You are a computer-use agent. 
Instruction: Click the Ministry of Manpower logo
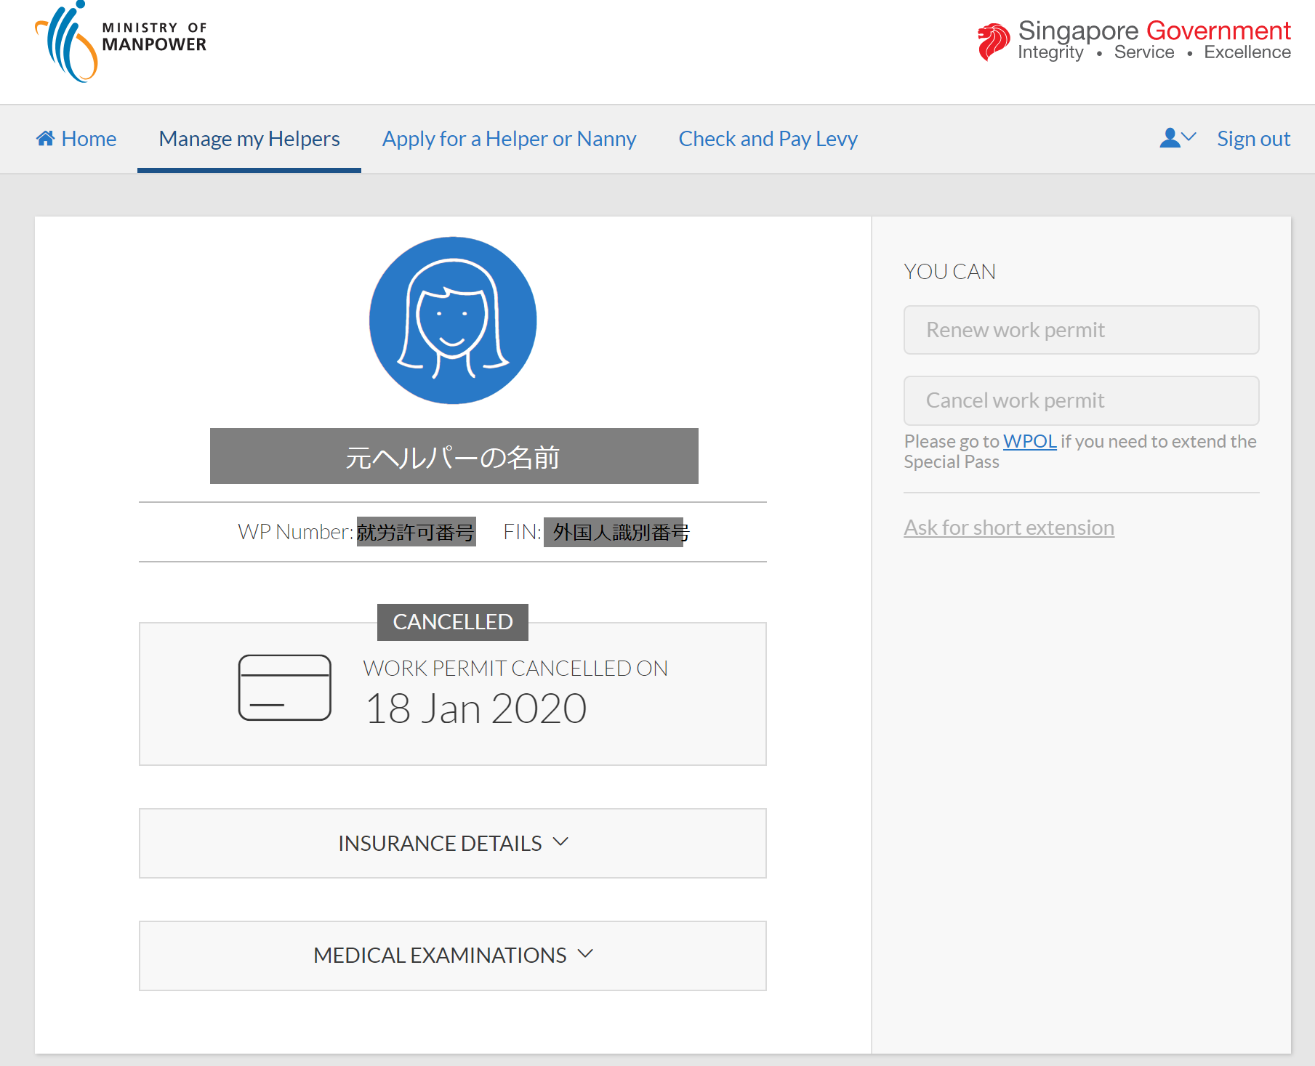pyautogui.click(x=121, y=41)
